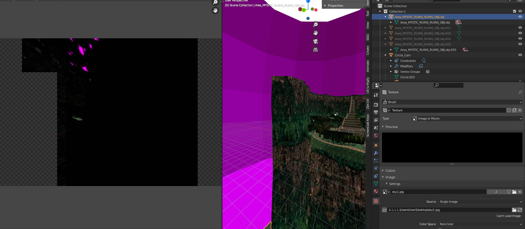Open the Source dropdown set to Single Image

click(480, 202)
